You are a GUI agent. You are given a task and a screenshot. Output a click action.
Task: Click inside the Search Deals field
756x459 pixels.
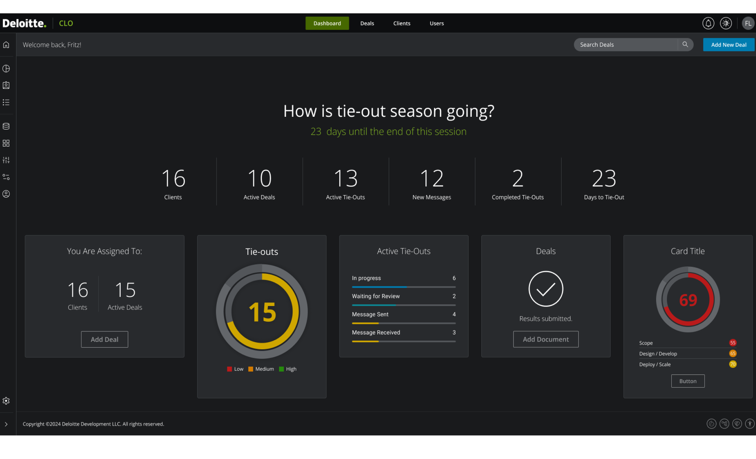(x=626, y=44)
